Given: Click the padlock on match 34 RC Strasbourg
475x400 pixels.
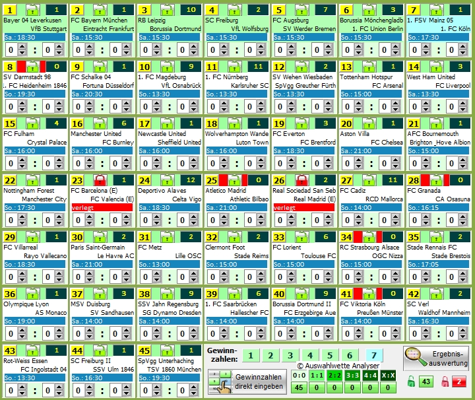Looking at the screenshot, I should pyautogui.click(x=369, y=237).
